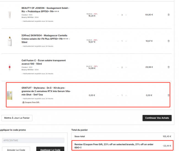This screenshot has height=151, width=179.
Task: Open BEAUTY OF JOSEON Soulagement Soleil product link
Action: [x=45, y=10]
